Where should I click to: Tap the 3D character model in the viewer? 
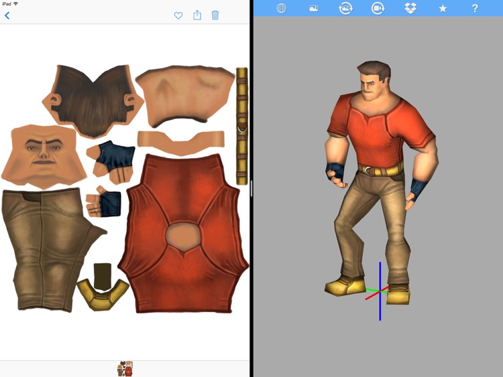(381, 183)
